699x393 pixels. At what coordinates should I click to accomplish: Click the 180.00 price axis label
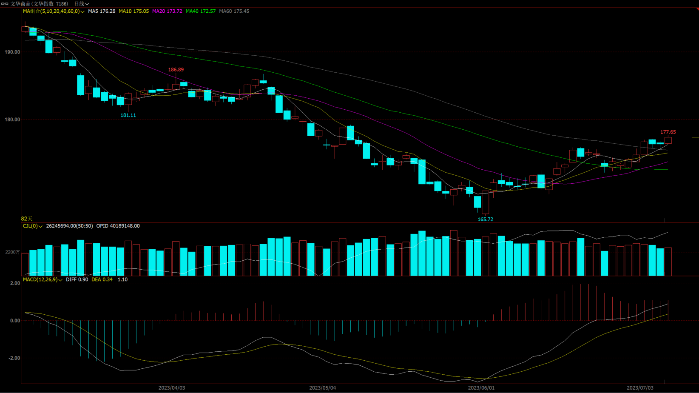click(12, 120)
